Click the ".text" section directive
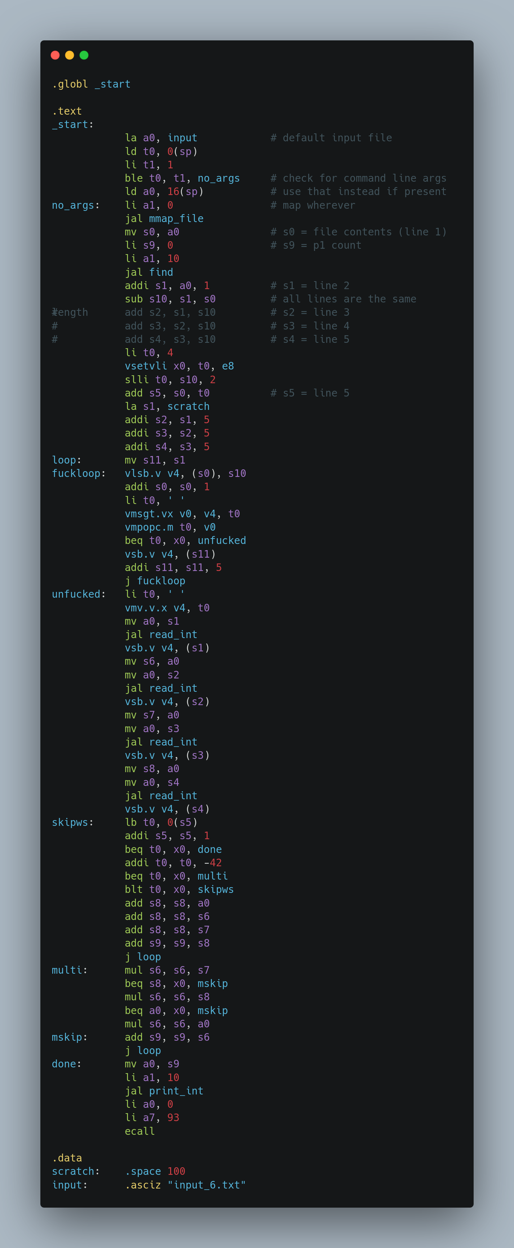514x1248 pixels. tap(67, 111)
